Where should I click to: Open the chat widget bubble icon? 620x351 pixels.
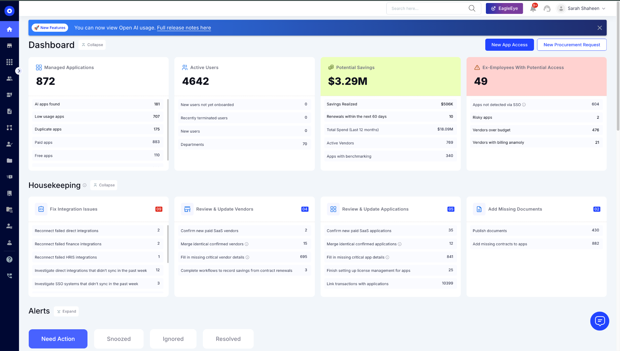(x=599, y=321)
